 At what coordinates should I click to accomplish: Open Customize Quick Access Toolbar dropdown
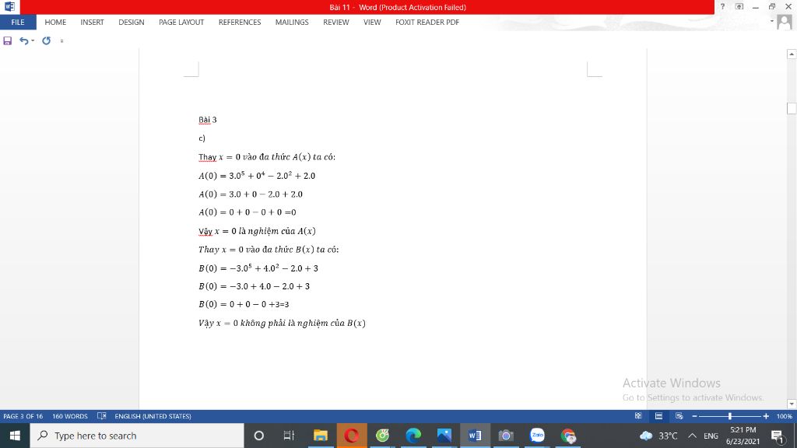pos(61,41)
